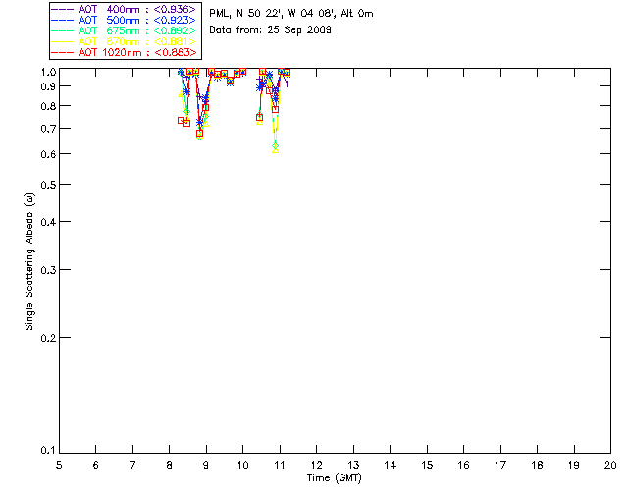This screenshot has height=503, width=628.
Task: Click the 'Single Scattering Albedo' y-axis label
Action: click(30, 261)
